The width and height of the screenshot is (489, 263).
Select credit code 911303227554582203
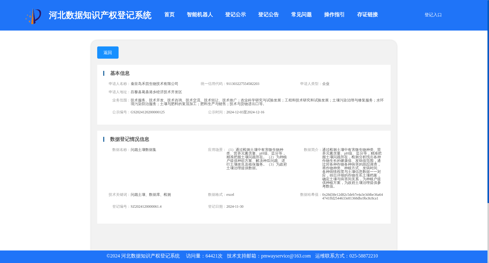click(x=243, y=84)
